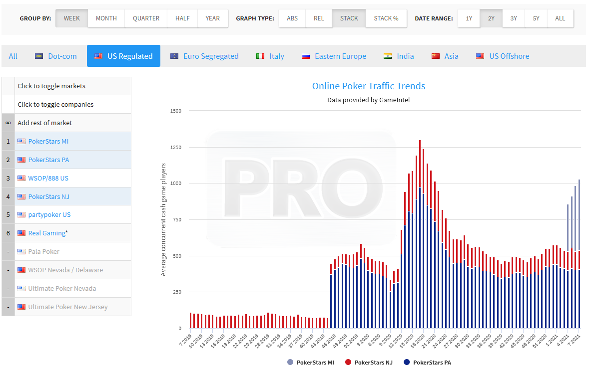Select the 5Y date range
Screen dimensions: 591x369
(536, 18)
